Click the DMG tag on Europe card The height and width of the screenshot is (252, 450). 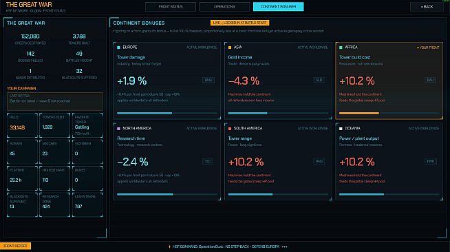point(208,80)
